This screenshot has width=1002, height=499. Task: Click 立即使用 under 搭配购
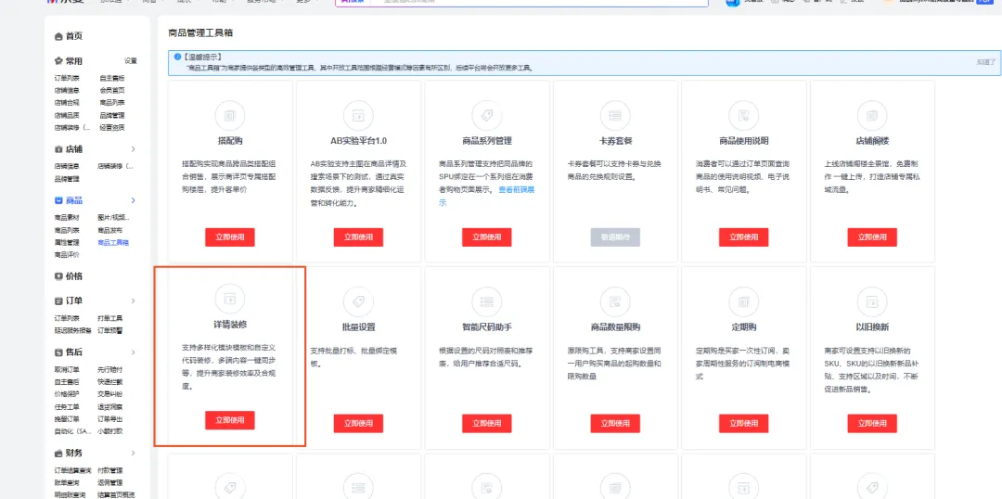[x=229, y=237]
